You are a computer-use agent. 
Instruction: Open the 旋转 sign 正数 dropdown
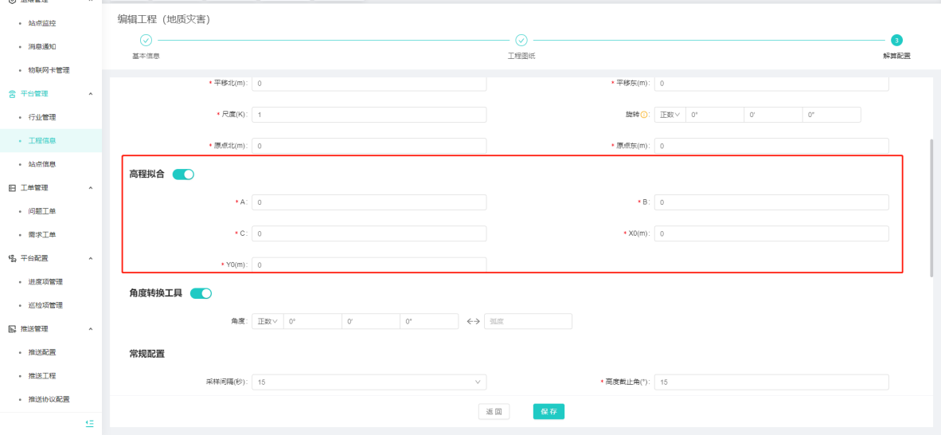(670, 115)
